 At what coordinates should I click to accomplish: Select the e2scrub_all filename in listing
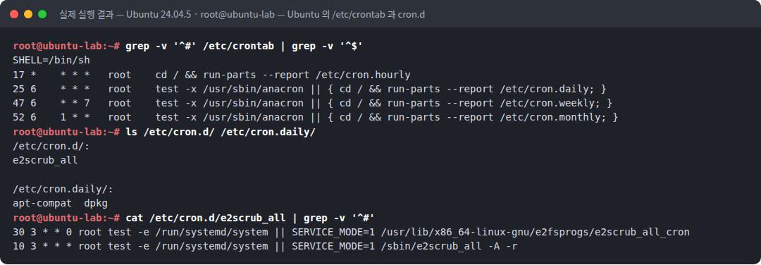[x=45, y=161]
